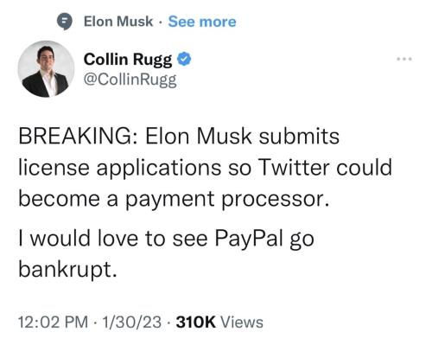
Task: Open Collin Rugg's profile picture
Action: (x=46, y=69)
